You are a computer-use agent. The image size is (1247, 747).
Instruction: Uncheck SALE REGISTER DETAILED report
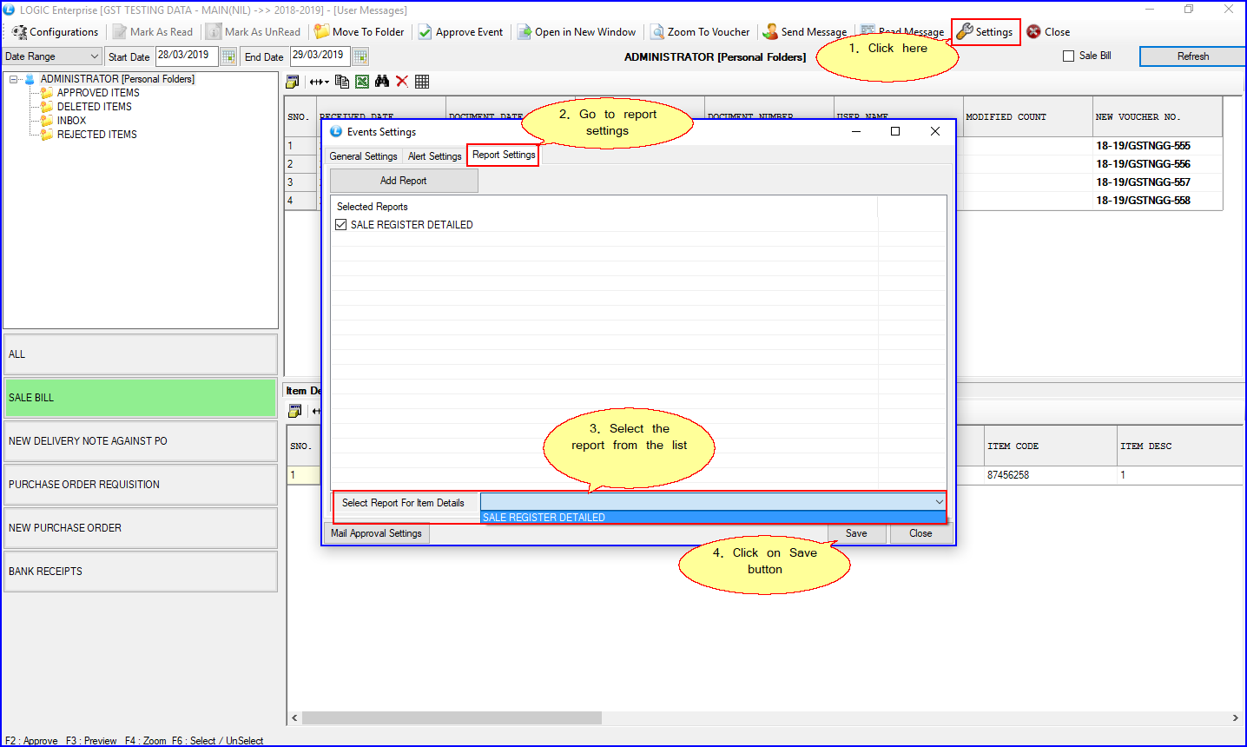[x=341, y=225]
